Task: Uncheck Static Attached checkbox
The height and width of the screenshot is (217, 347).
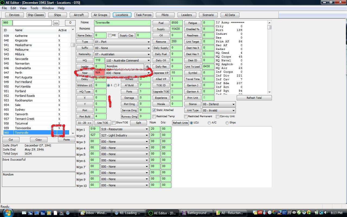Action: click(154, 110)
